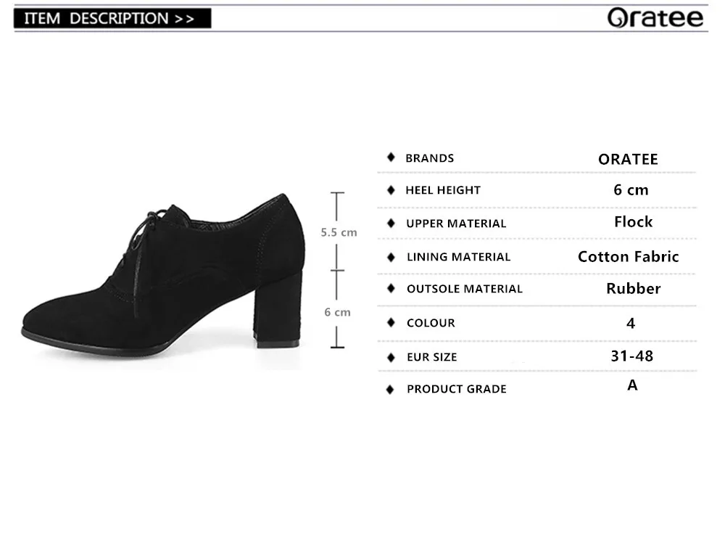
Task: Click the diamond bullet beside OUTSOLE MATERIAL
Action: click(391, 288)
